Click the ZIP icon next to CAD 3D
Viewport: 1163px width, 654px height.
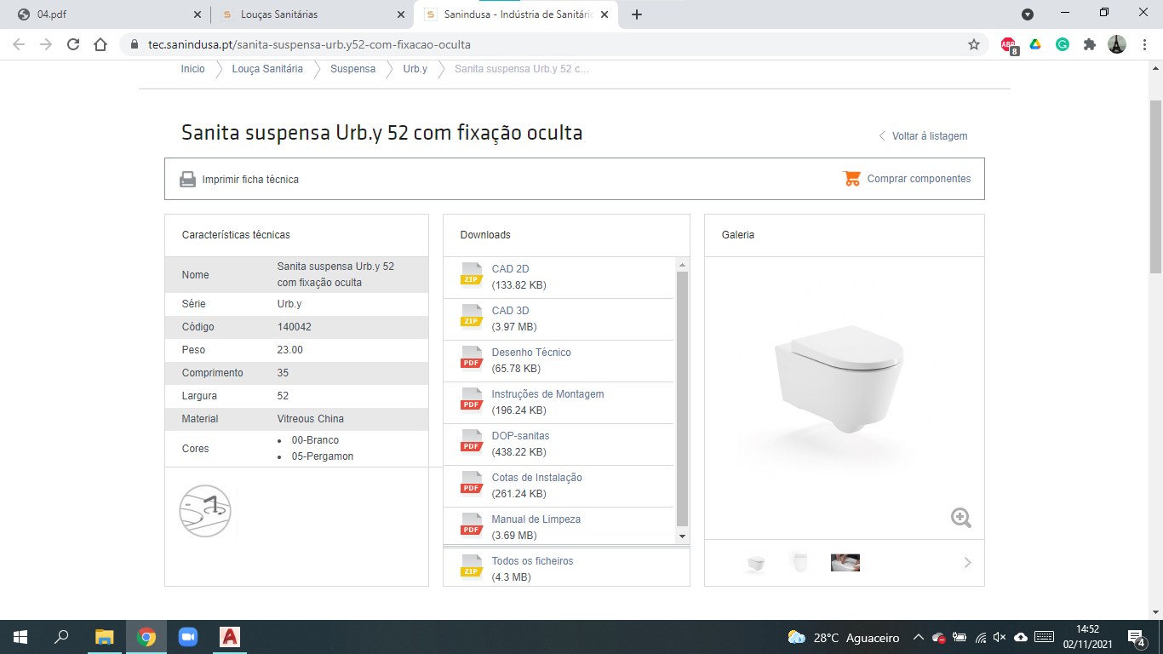pyautogui.click(x=472, y=316)
